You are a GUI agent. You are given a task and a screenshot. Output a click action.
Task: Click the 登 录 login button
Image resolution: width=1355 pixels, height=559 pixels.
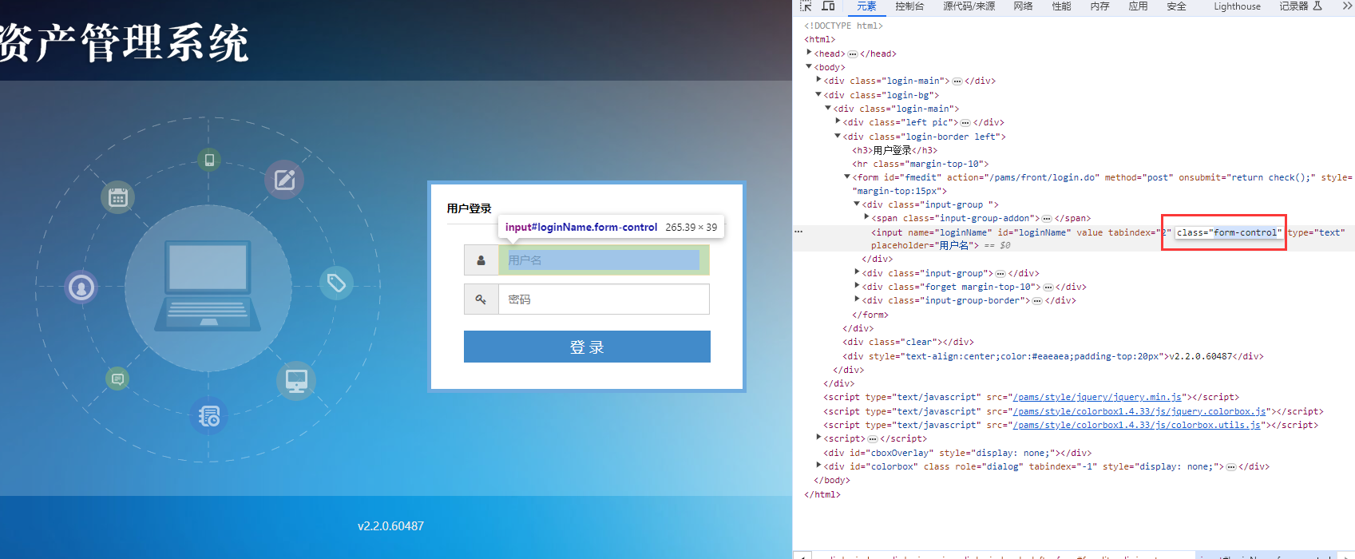coord(587,347)
